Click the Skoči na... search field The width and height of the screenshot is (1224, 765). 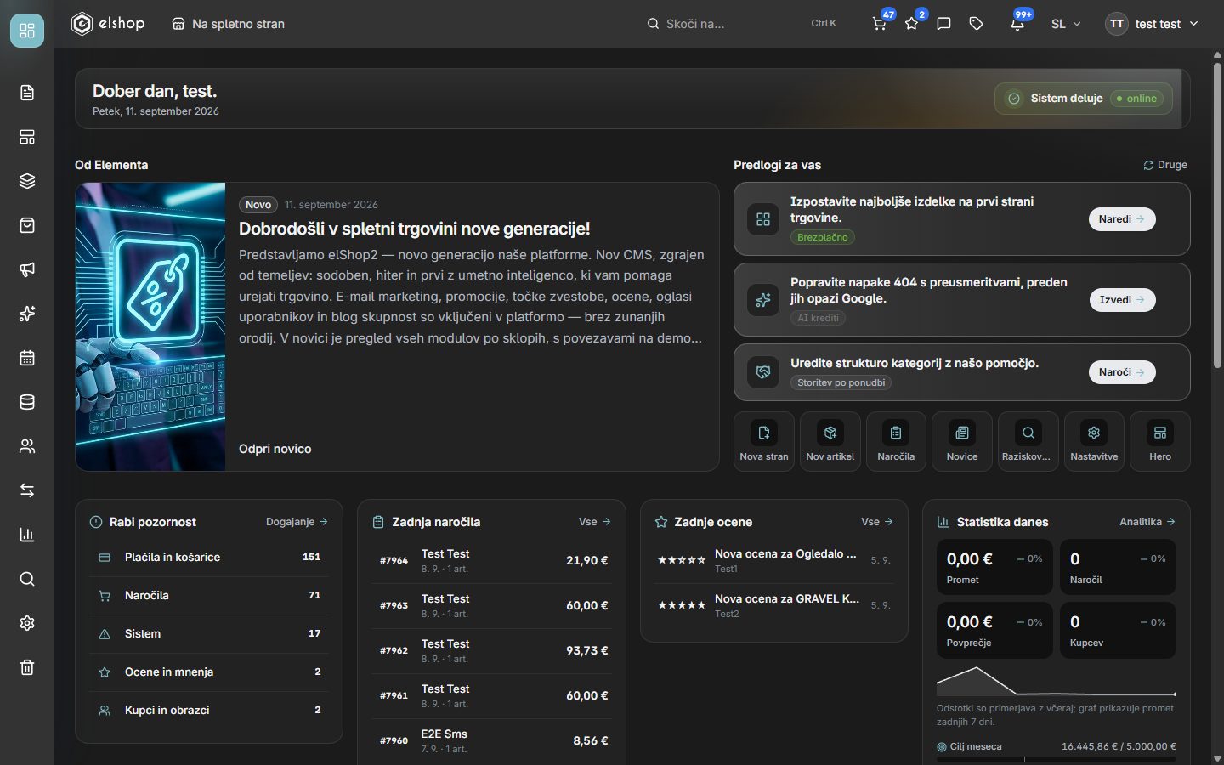[742, 24]
